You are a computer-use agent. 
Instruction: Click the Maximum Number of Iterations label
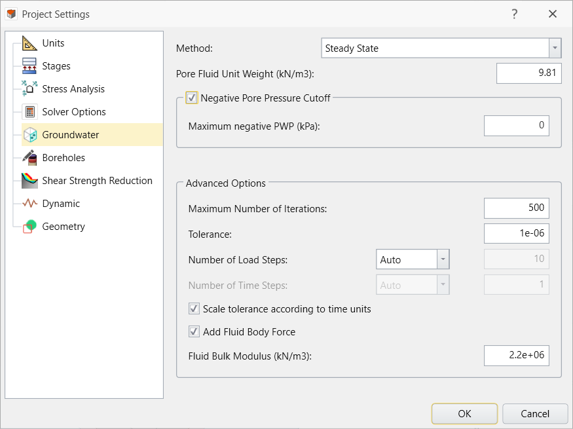coord(257,209)
